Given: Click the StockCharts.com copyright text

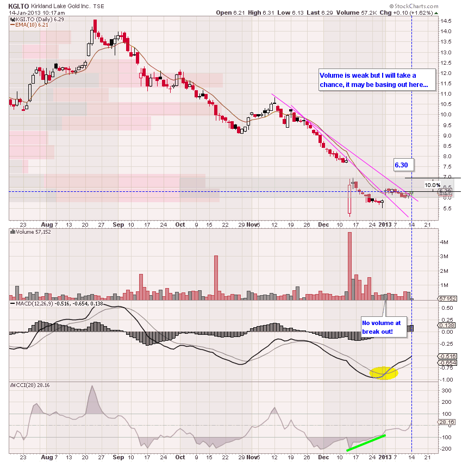Looking at the screenshot, I should point(414,6).
